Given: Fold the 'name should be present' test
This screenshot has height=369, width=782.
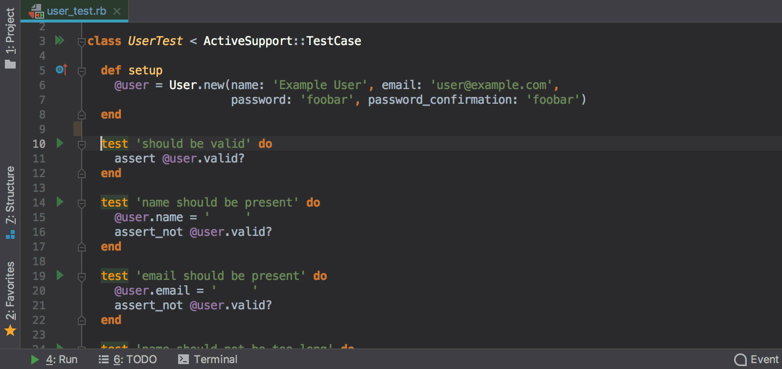Looking at the screenshot, I should (x=82, y=203).
